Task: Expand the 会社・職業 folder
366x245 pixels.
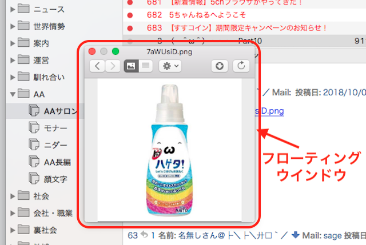Action: [13, 213]
